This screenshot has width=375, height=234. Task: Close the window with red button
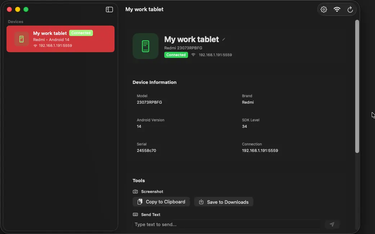pyautogui.click(x=9, y=9)
